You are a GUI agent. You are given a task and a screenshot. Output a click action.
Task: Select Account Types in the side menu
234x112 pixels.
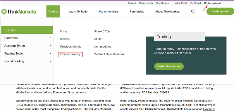tap(14, 46)
